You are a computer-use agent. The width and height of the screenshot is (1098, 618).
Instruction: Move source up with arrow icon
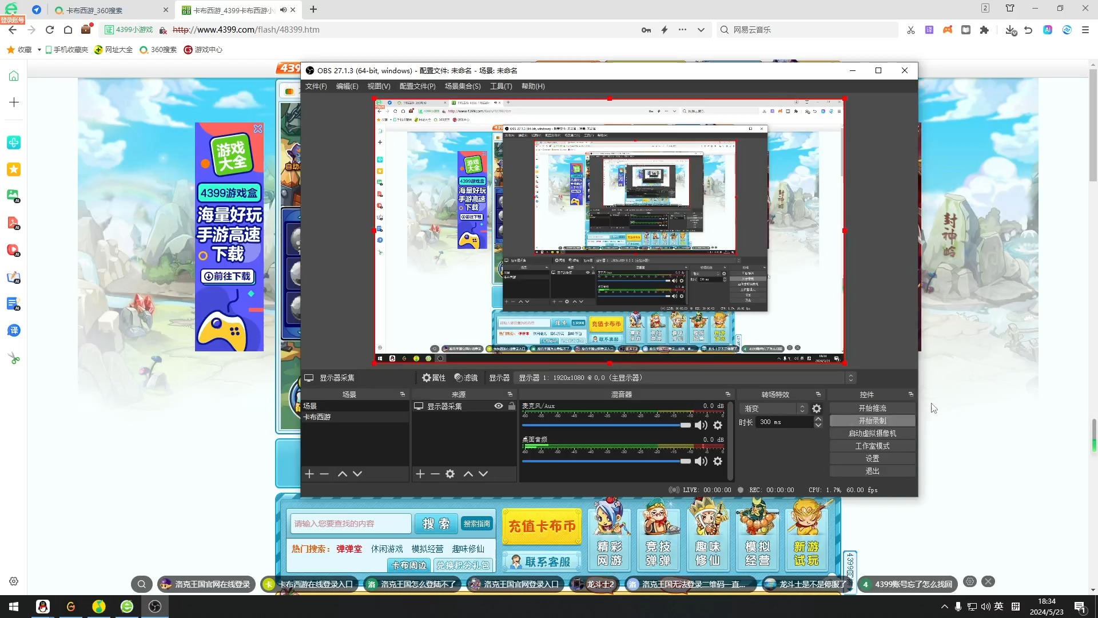(x=468, y=474)
